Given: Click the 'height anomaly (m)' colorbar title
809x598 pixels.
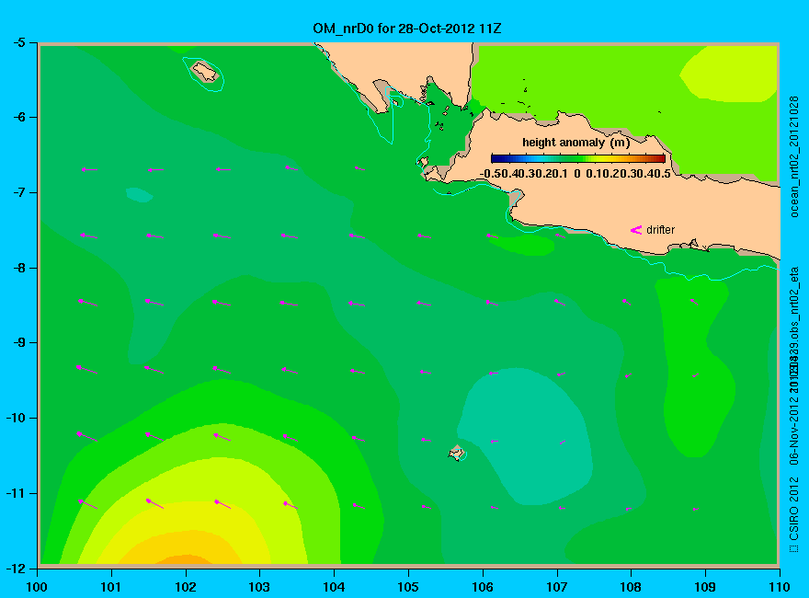Looking at the screenshot, I should (575, 143).
